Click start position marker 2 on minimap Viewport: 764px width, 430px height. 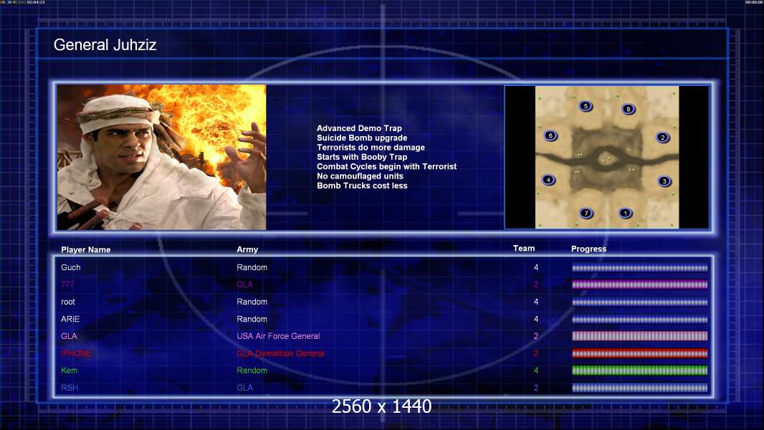pyautogui.click(x=662, y=138)
